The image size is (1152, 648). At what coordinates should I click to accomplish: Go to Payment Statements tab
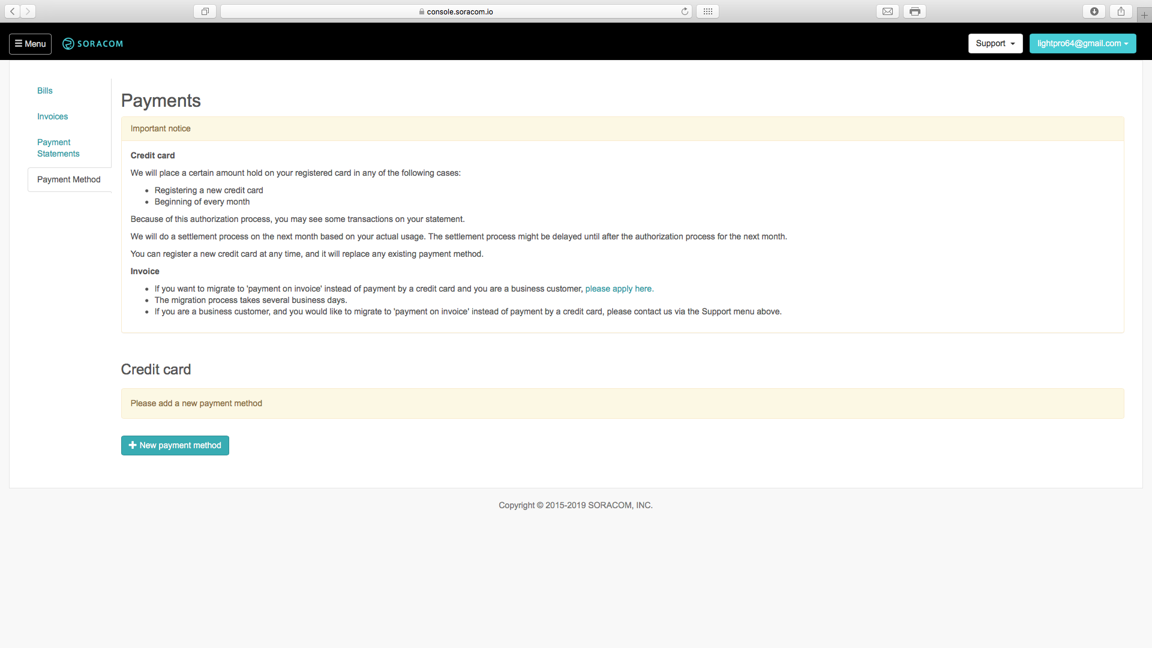pos(58,148)
